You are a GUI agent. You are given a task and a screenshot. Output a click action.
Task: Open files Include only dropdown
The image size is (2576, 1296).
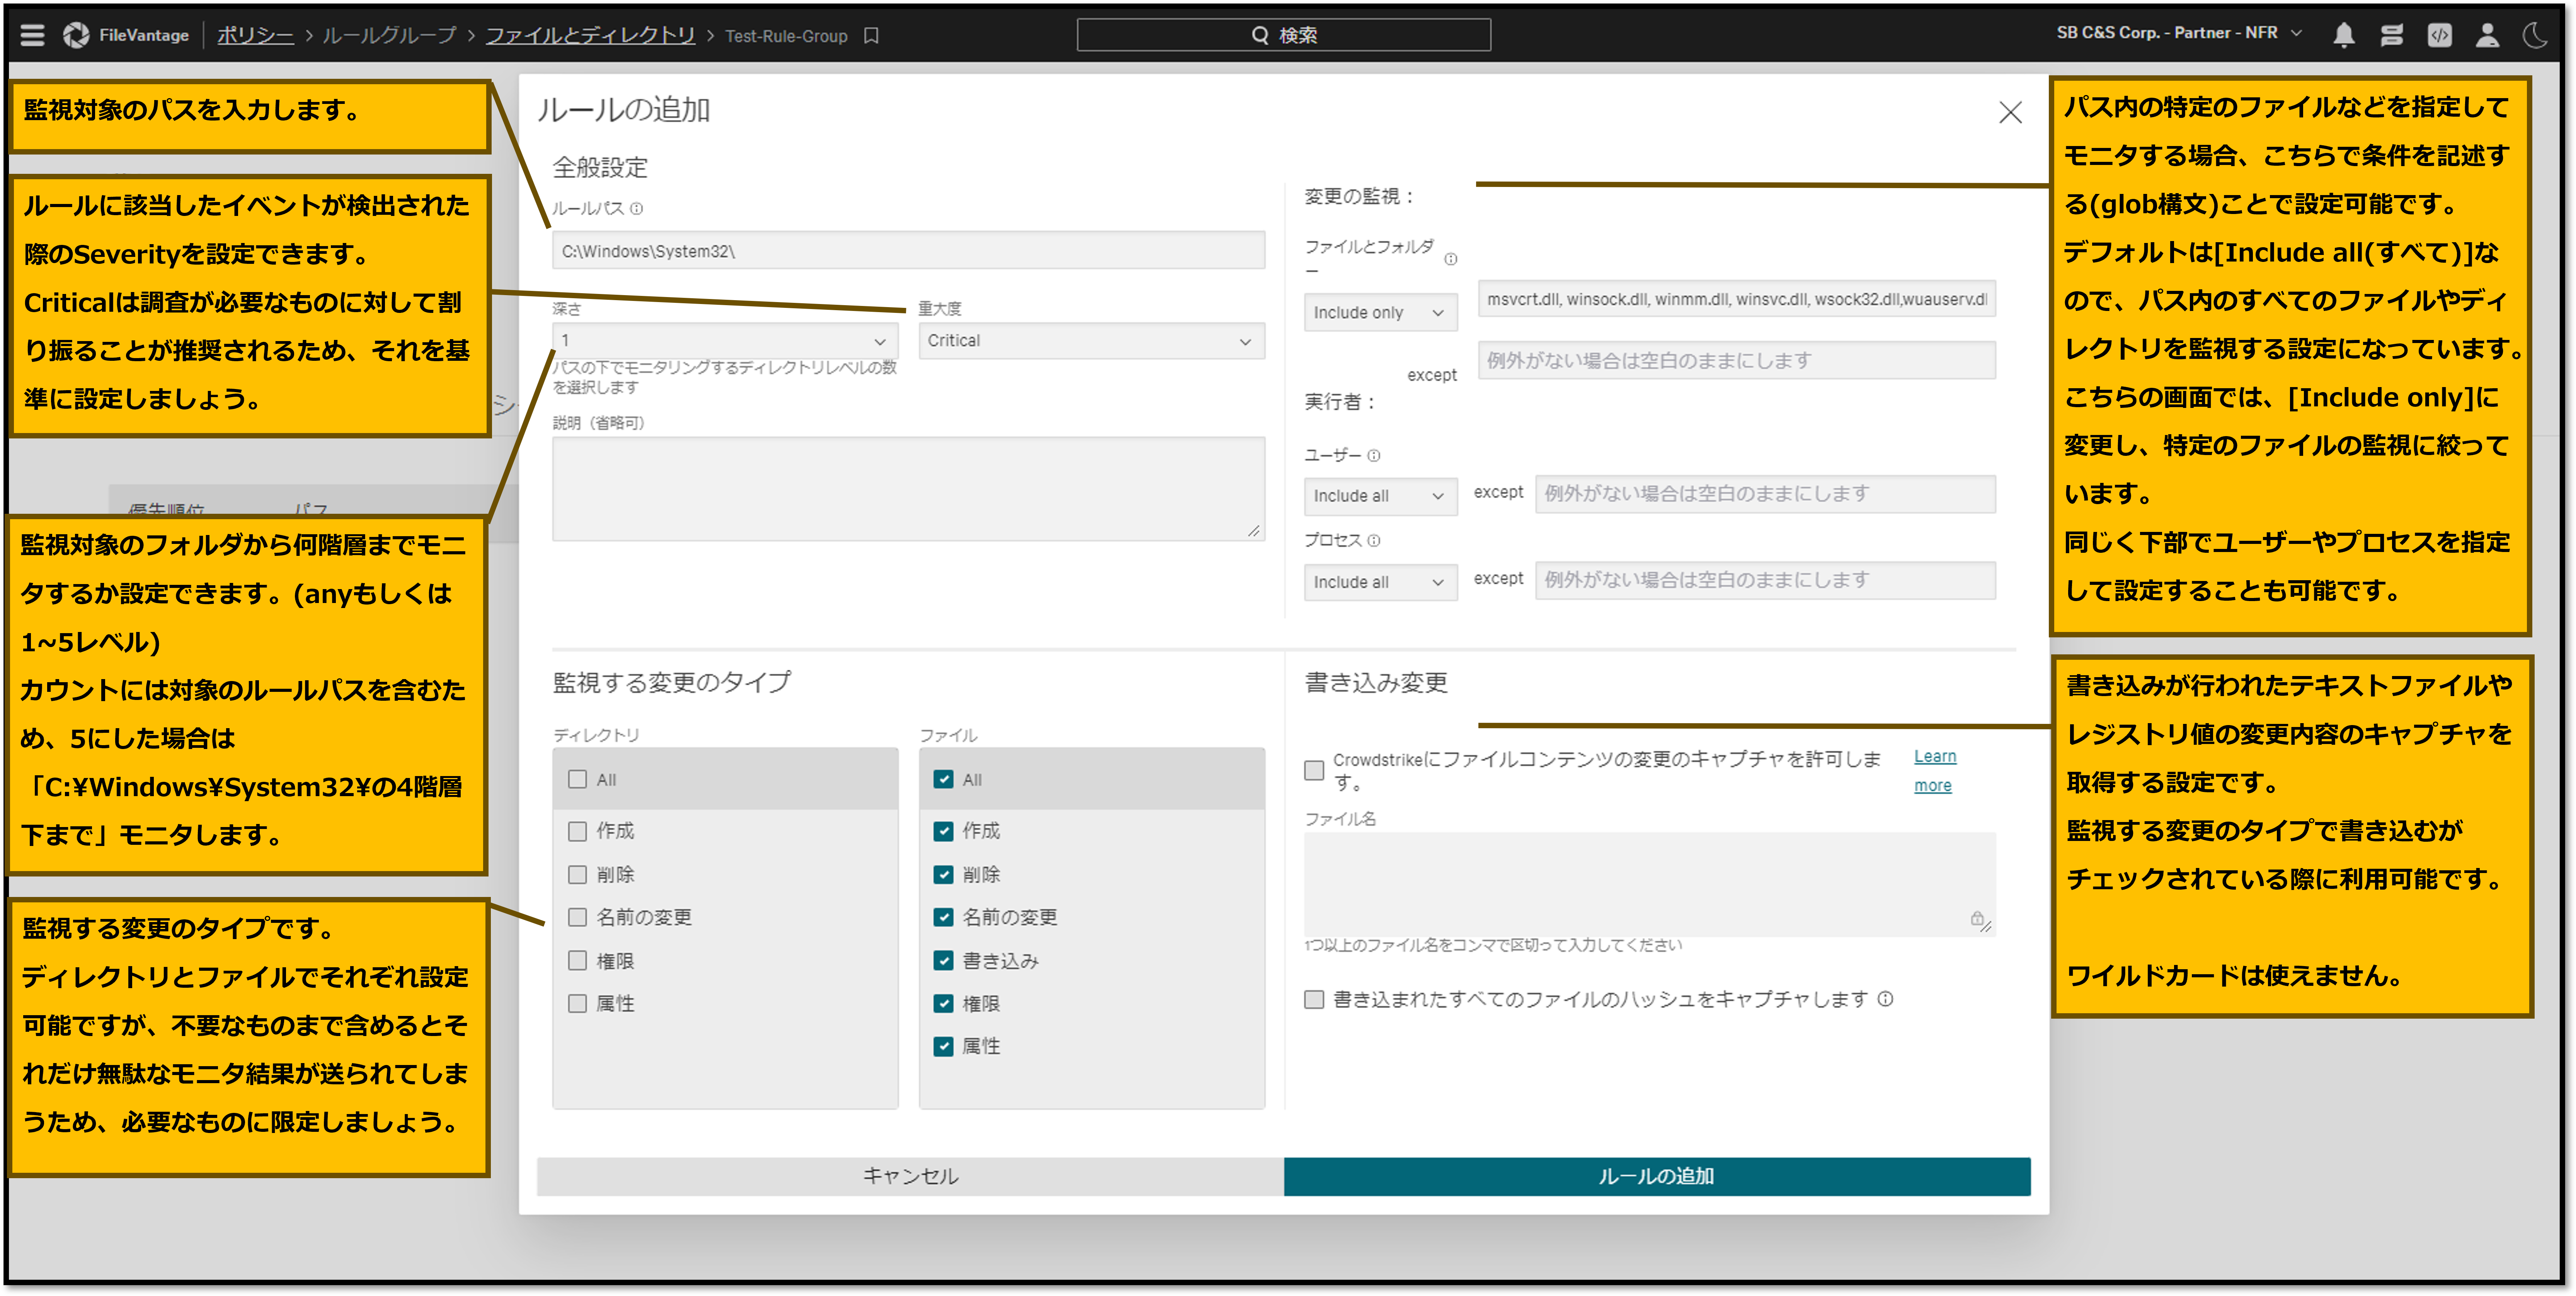[1380, 313]
